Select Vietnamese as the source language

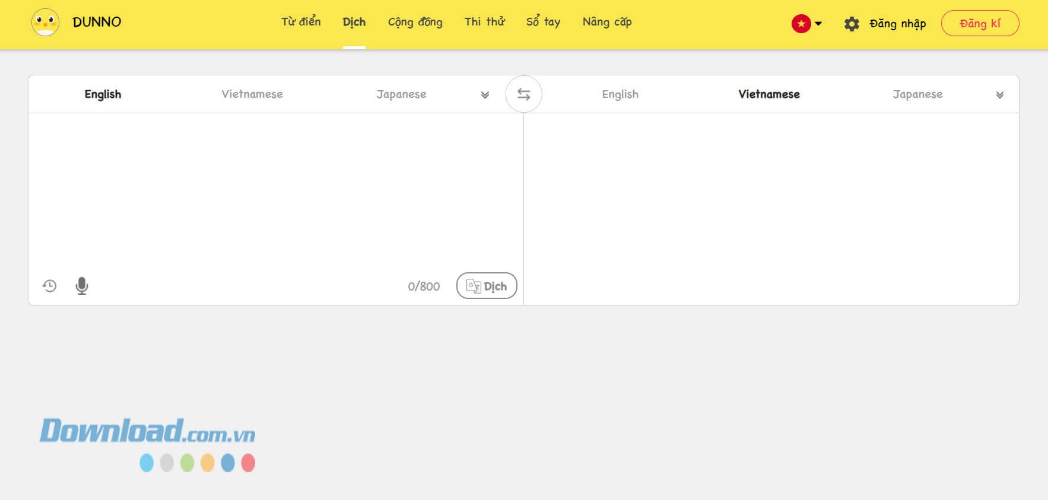point(252,94)
